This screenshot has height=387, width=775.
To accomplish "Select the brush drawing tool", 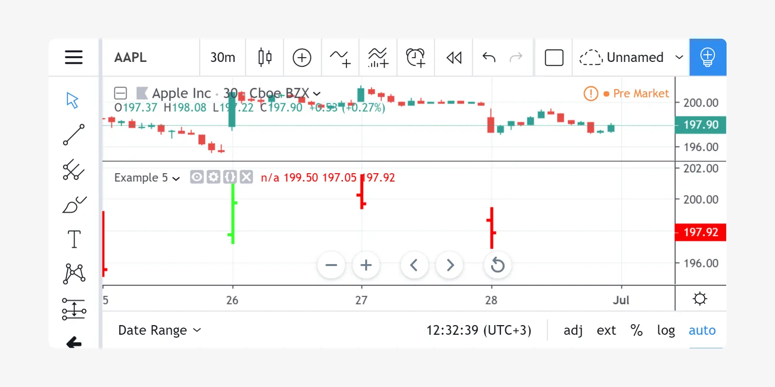I will pos(74,205).
